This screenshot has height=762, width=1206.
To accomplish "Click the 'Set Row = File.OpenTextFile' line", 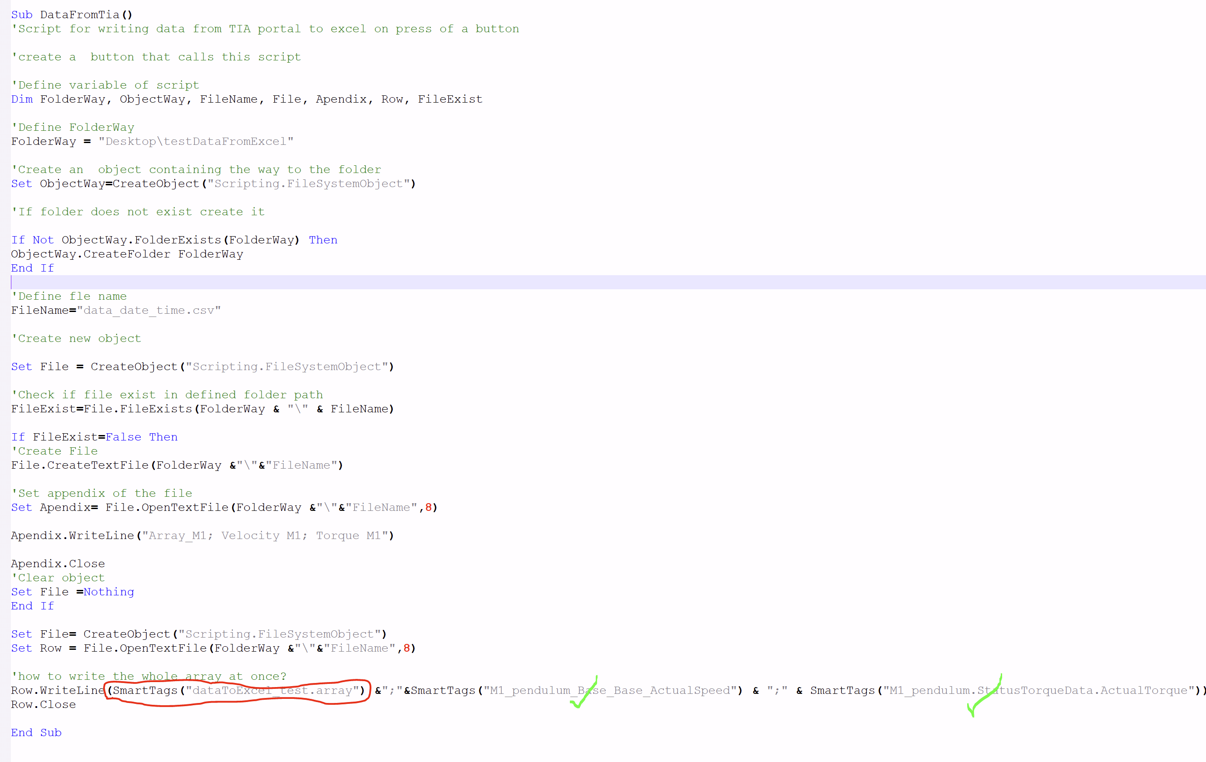I will coord(213,648).
